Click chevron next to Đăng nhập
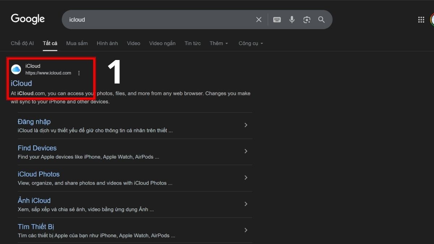434x244 pixels. point(246,125)
